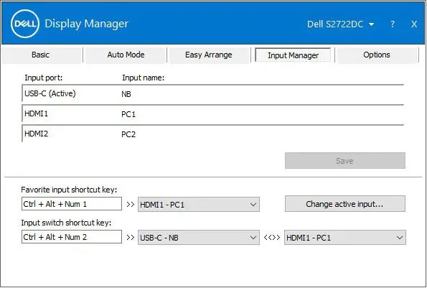Switch to the Auto Mode tab
The image size is (427, 288).
click(126, 55)
